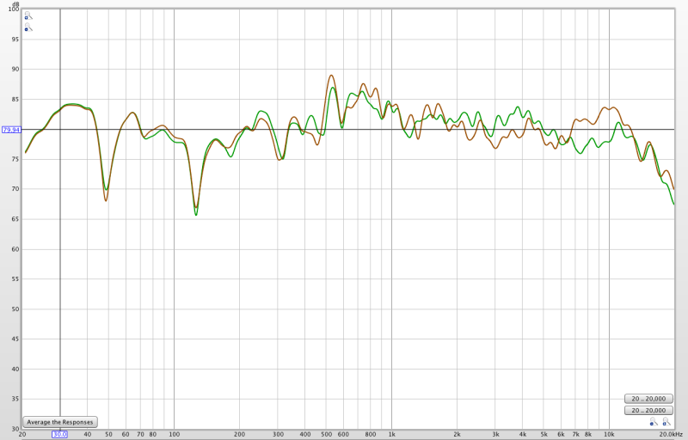Click the 400 Hz frequency axis label

[x=305, y=434]
